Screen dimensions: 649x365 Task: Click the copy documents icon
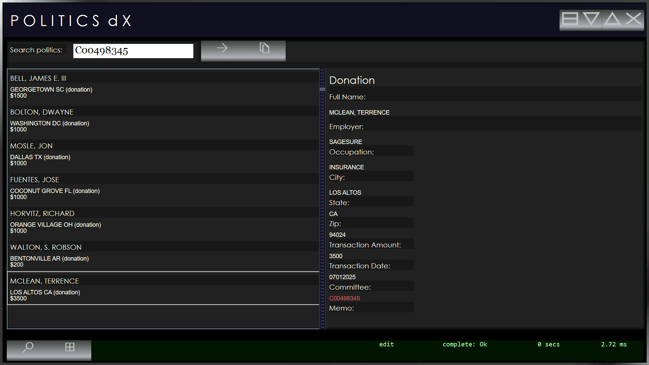pyautogui.click(x=264, y=48)
